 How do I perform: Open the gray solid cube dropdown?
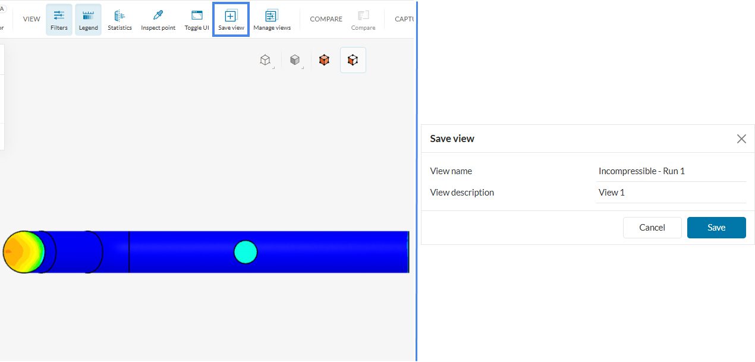coord(295,60)
